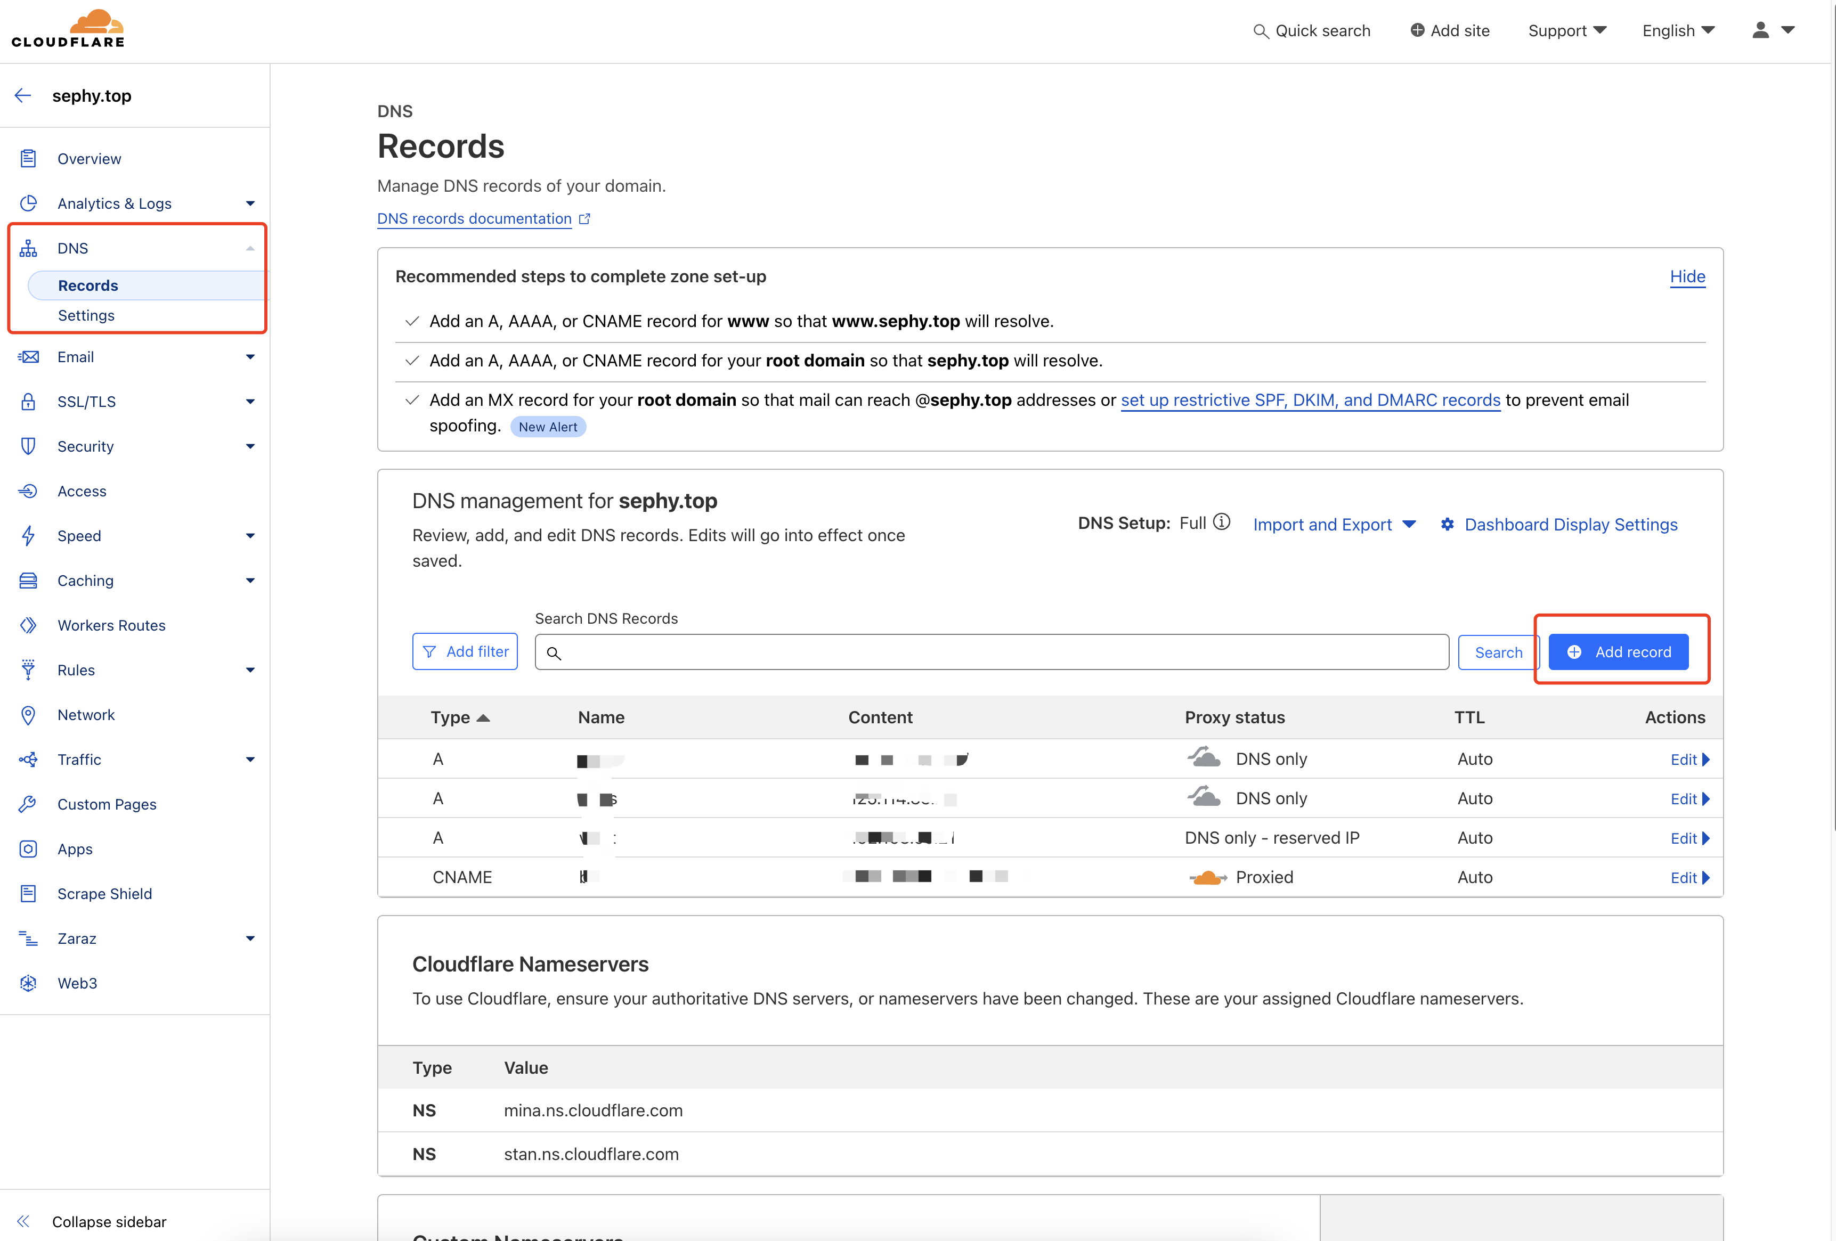Image resolution: width=1836 pixels, height=1241 pixels.
Task: Click the Access login icon
Action: pos(28,492)
